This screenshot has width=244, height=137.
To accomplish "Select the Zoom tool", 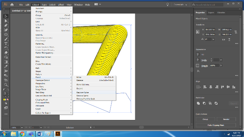I will [x=6, y=85].
